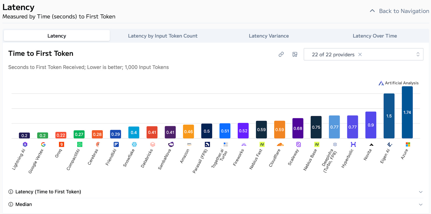
Task: Click the Databricks axis label
Action: coord(147,158)
